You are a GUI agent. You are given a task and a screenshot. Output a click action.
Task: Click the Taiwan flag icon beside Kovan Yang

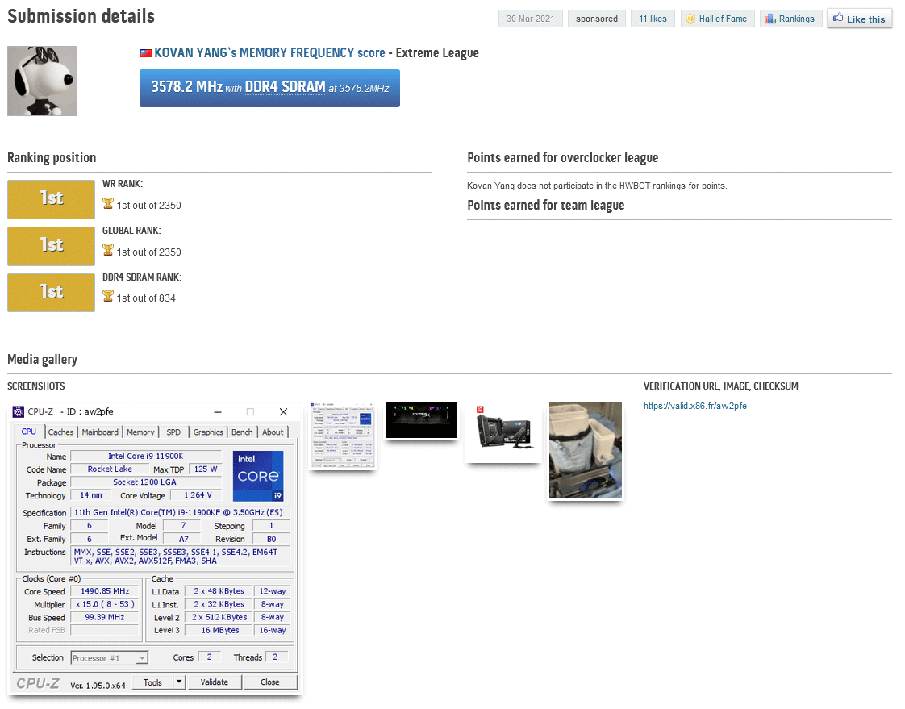pyautogui.click(x=145, y=53)
